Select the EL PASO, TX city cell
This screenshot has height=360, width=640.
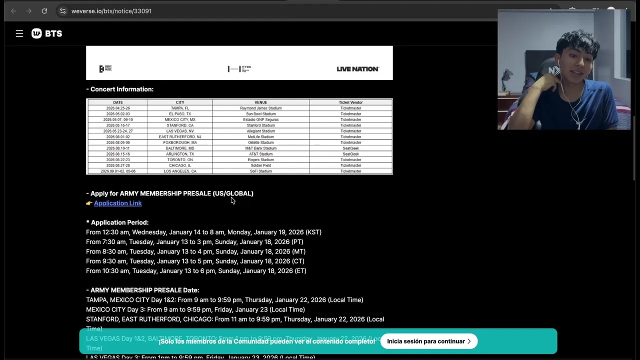pyautogui.click(x=180, y=114)
